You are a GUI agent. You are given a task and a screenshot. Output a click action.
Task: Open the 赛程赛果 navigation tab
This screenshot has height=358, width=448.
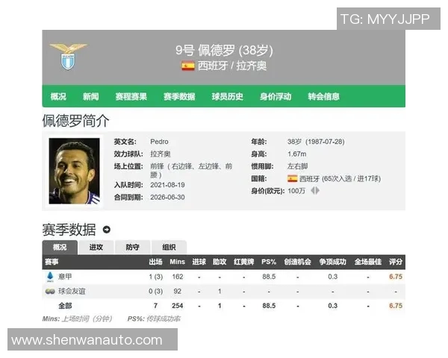(x=131, y=96)
